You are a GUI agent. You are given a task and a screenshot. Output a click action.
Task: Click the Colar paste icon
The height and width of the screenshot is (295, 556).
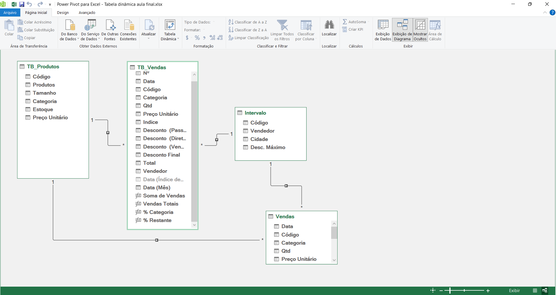point(9,28)
